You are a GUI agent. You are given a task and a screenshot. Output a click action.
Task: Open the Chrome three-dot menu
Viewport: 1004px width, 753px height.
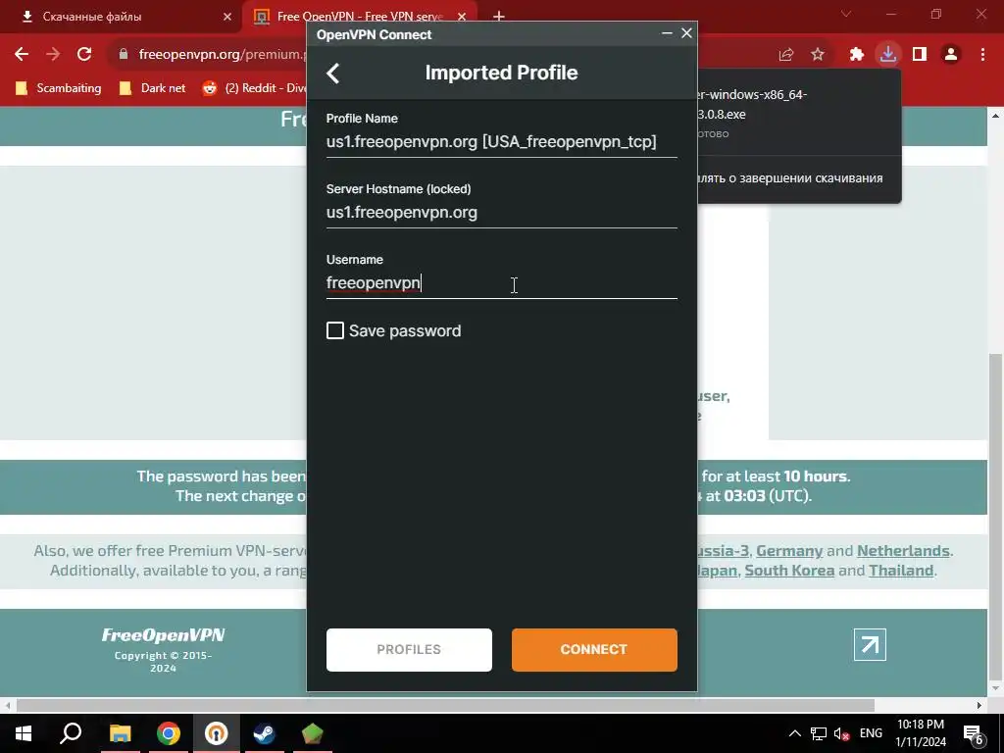tap(982, 55)
